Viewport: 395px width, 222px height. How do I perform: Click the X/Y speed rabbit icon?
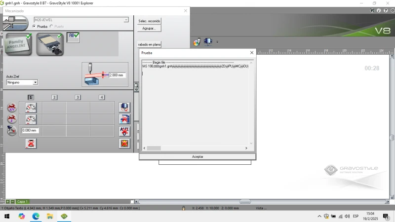[x=12, y=108]
